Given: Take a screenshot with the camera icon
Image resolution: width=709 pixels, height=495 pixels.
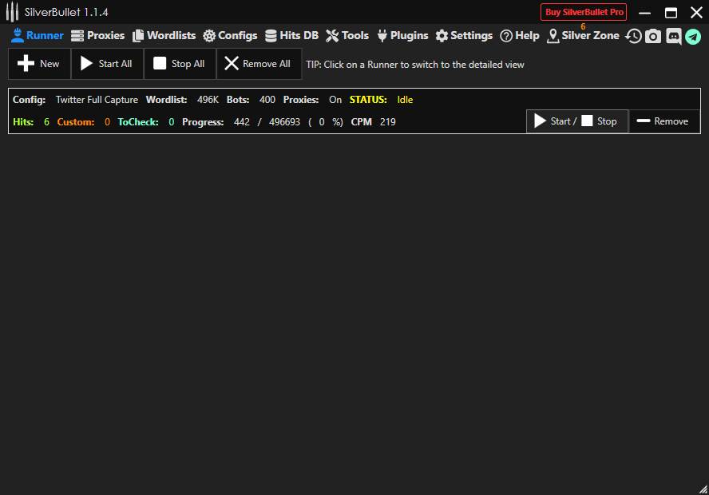Looking at the screenshot, I should pyautogui.click(x=653, y=36).
